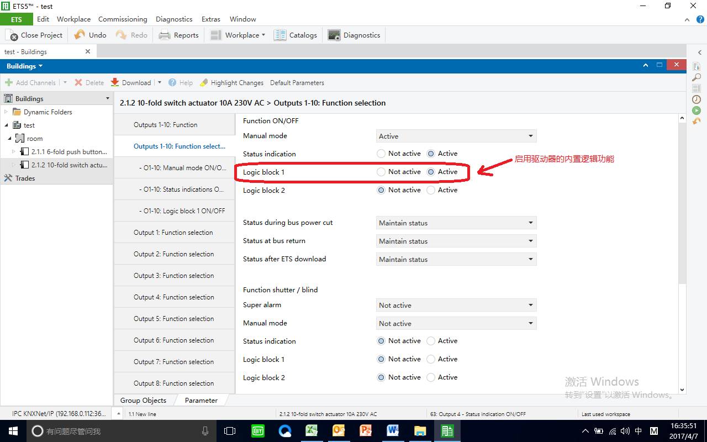The width and height of the screenshot is (707, 442).
Task: Open Windows Start menu
Action: point(13,431)
